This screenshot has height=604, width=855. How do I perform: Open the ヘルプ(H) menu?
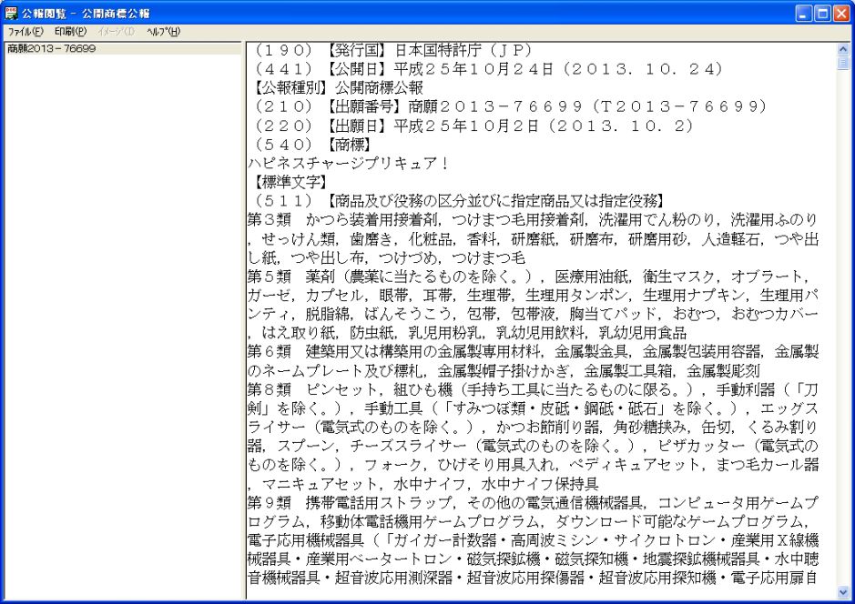click(163, 32)
